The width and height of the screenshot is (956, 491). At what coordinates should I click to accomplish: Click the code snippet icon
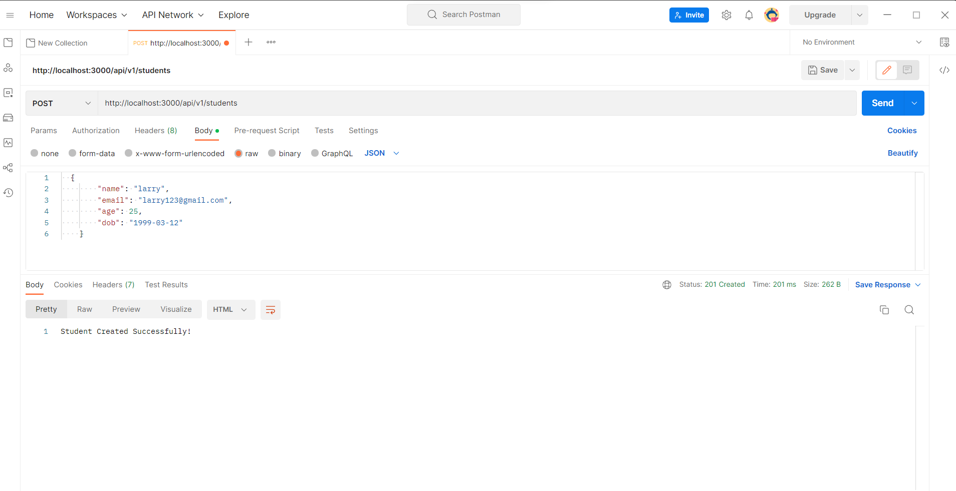coord(944,70)
